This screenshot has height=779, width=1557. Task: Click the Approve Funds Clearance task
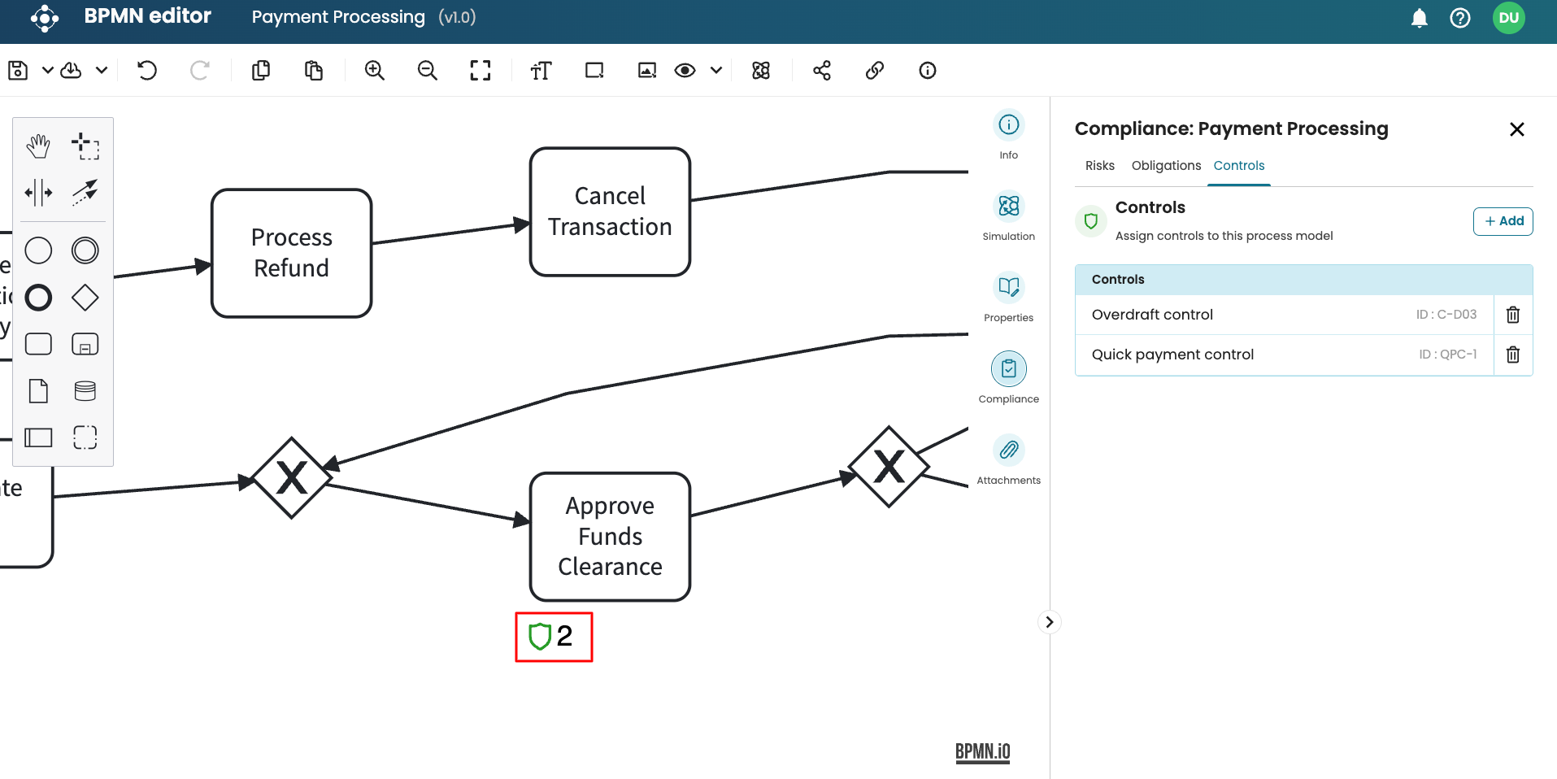(610, 537)
